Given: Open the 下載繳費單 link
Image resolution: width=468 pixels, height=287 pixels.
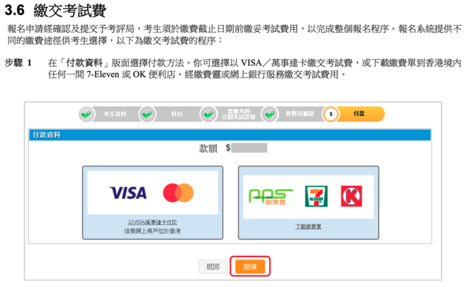Looking at the screenshot, I should pyautogui.click(x=309, y=227).
